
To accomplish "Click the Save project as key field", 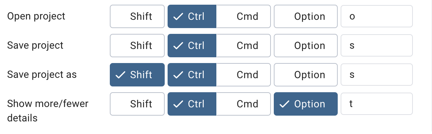I will tap(377, 75).
